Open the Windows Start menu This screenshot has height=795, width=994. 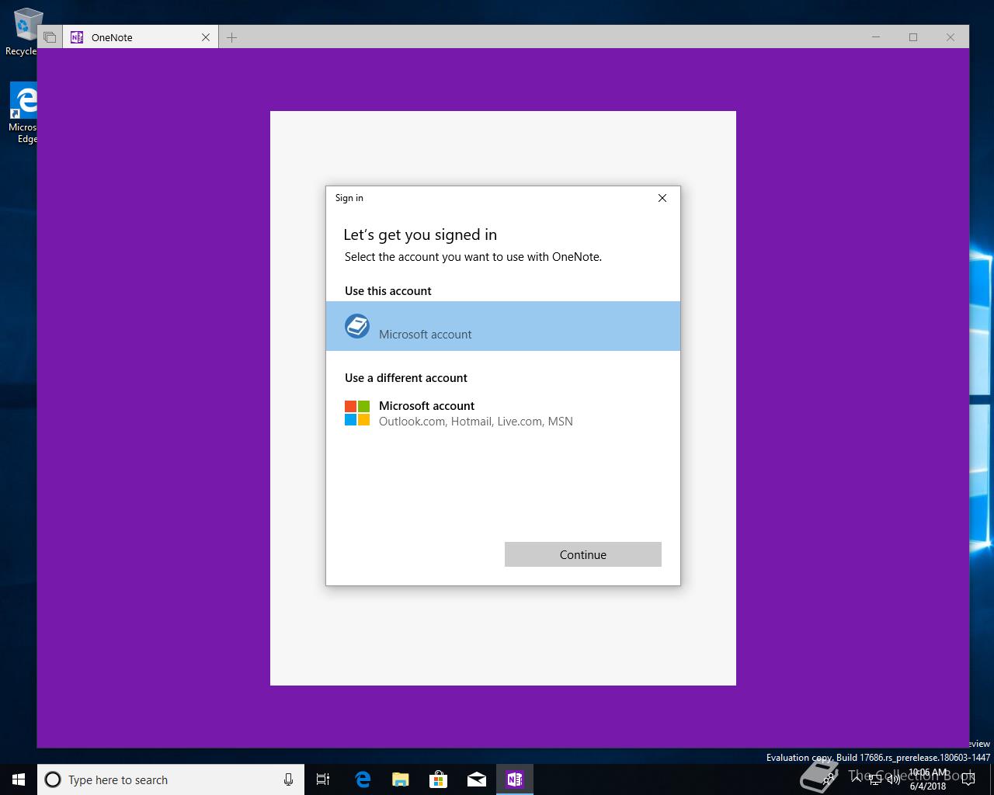pyautogui.click(x=19, y=779)
